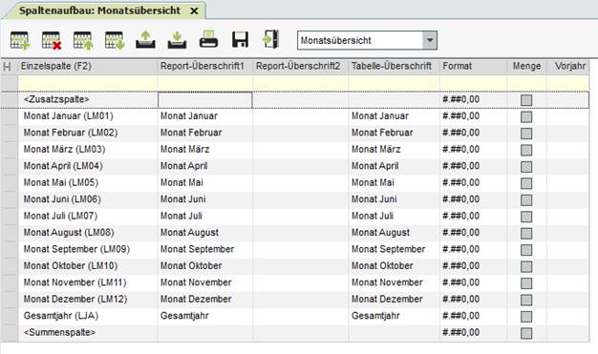Click the add column row icon

pos(20,40)
